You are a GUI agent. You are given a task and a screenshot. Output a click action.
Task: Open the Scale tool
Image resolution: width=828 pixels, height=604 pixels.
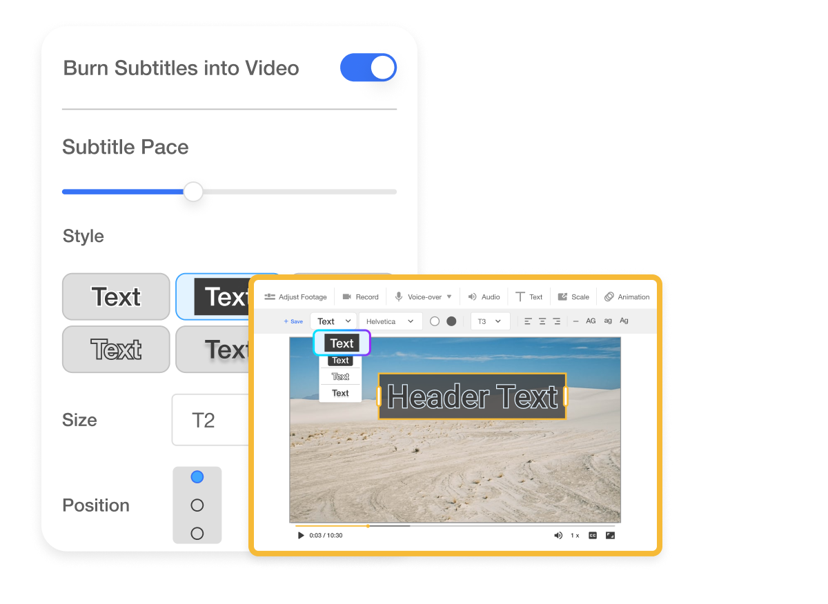(x=573, y=296)
